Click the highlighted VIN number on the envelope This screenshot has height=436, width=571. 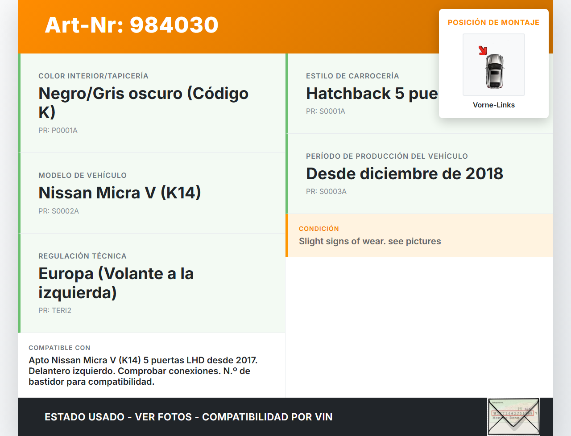(513, 414)
